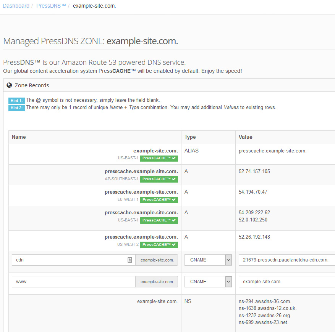Select the IP value 54.194.70.47
The height and width of the screenshot is (332, 335).
coord(253,192)
